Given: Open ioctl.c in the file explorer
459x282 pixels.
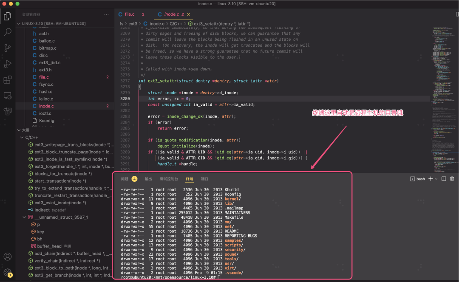Looking at the screenshot, I should tap(45, 113).
